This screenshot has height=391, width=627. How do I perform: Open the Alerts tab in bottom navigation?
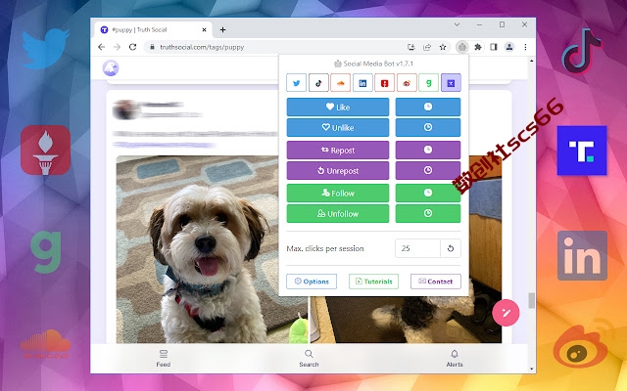pyautogui.click(x=455, y=359)
